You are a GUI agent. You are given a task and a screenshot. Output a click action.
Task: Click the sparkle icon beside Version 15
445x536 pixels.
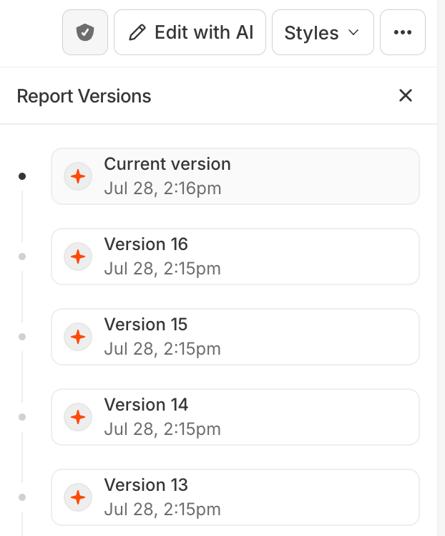78,337
